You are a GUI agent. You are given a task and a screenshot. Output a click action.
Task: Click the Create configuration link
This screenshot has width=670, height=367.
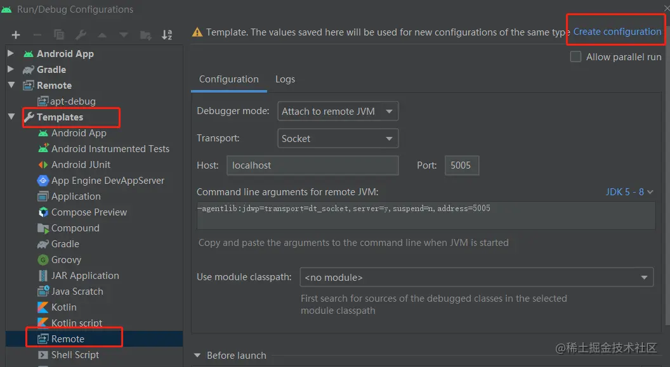coord(617,32)
